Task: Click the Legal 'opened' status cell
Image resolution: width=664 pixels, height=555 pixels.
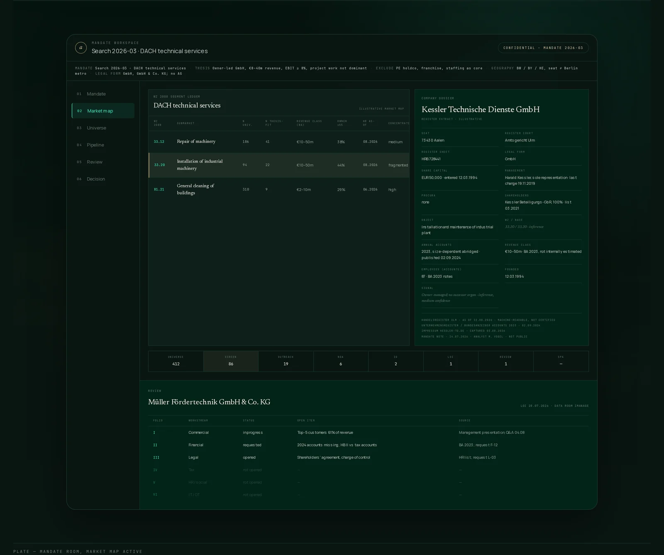Action: tap(249, 457)
